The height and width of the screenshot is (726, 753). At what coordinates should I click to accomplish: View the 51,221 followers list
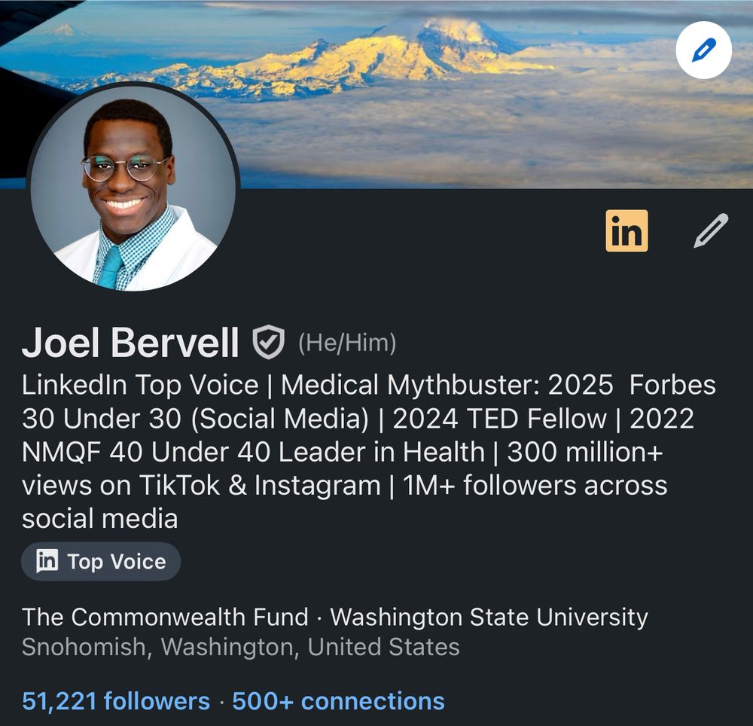116,701
